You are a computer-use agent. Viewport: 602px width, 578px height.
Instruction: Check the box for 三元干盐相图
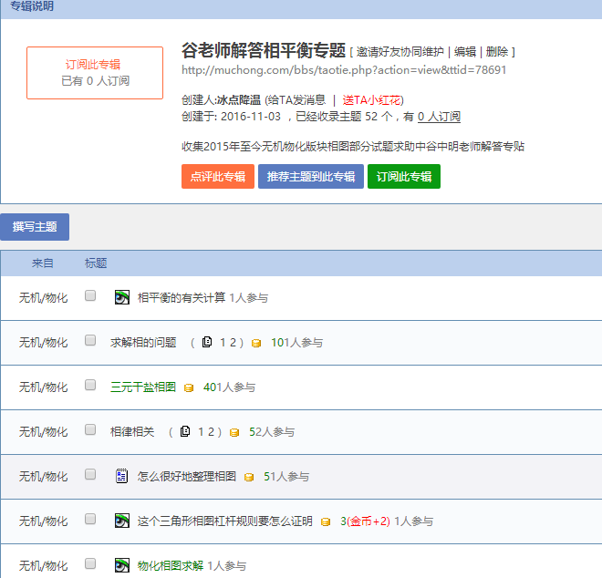tap(90, 385)
